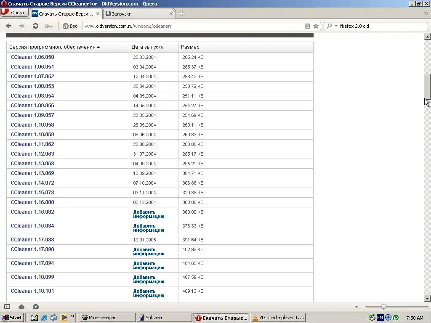
Task: Click the vertical scrollbar thumb
Action: (427, 86)
